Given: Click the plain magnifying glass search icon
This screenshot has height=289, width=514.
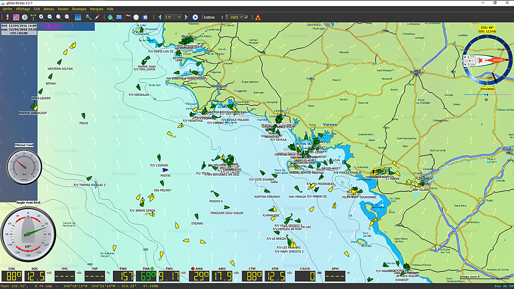Looking at the screenshot, I should click(x=88, y=17).
